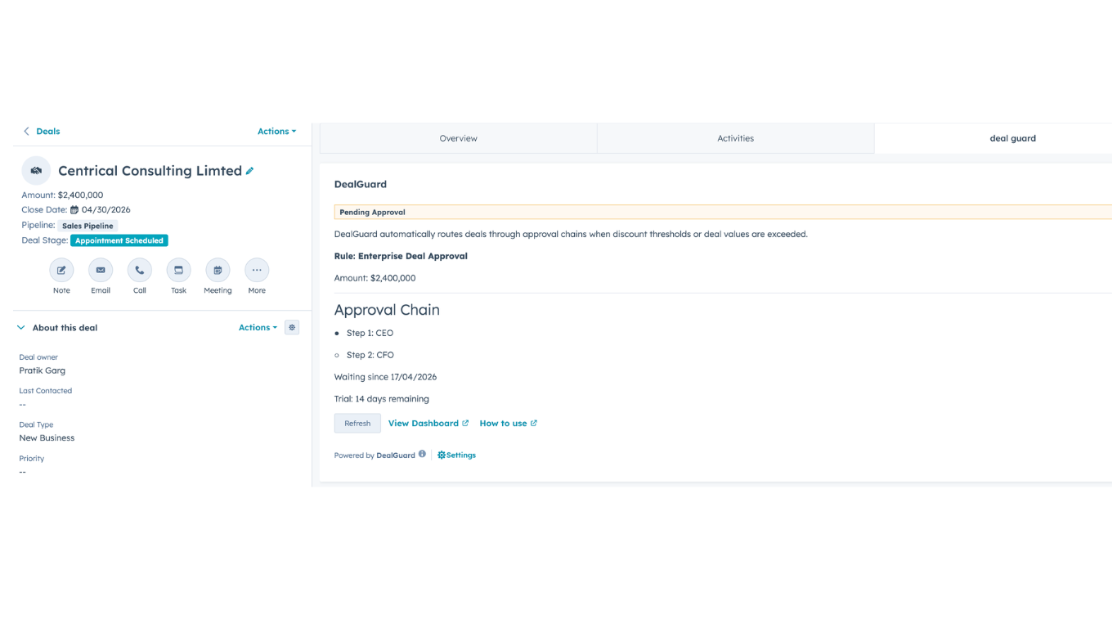Select the deal guard tab
Image resolution: width=1117 pixels, height=628 pixels.
pos(1012,138)
